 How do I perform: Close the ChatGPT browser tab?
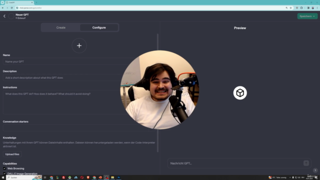(x=32, y=2)
